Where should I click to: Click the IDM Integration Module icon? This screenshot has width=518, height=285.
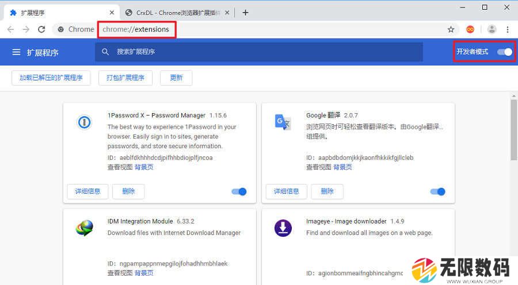84,228
